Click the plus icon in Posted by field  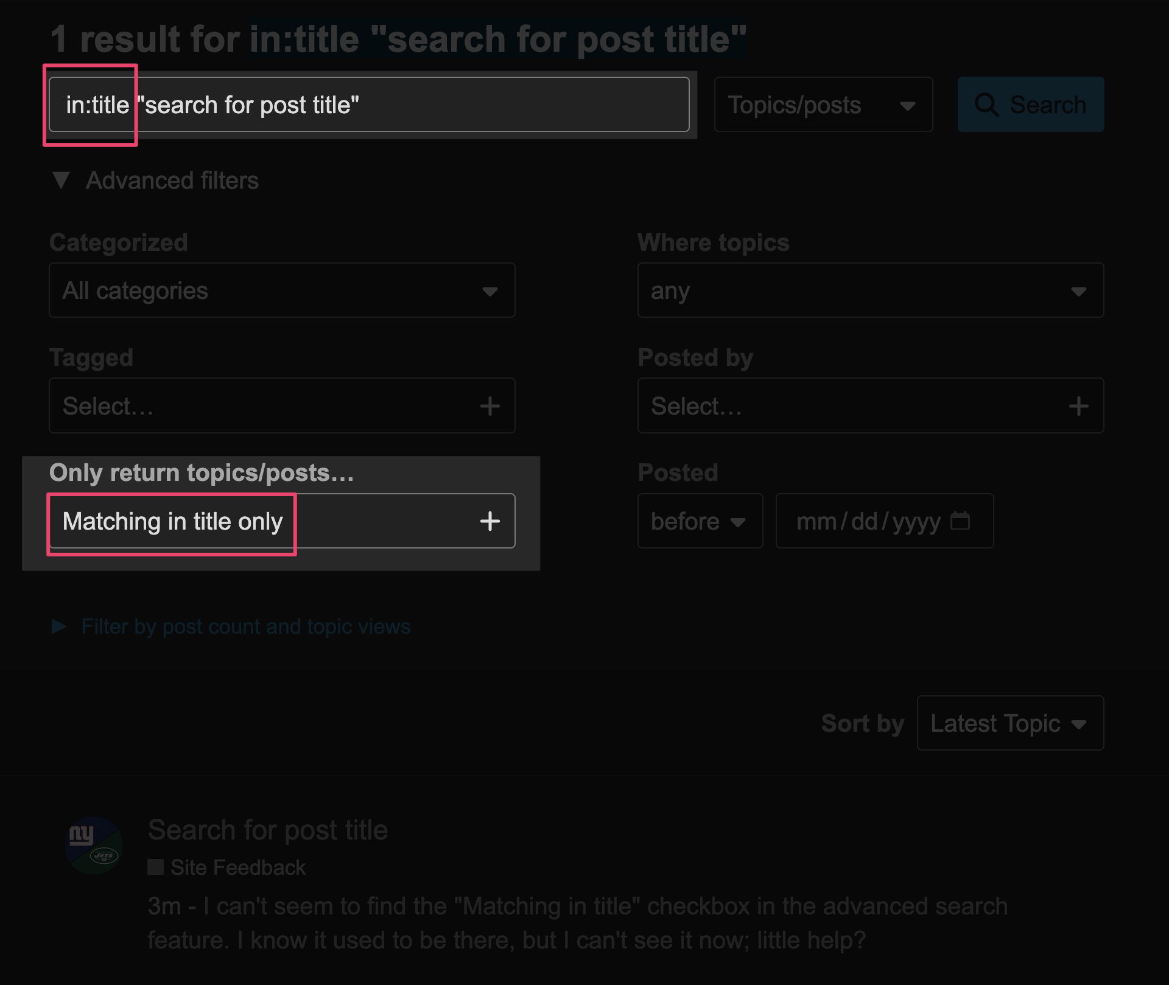pos(1078,406)
